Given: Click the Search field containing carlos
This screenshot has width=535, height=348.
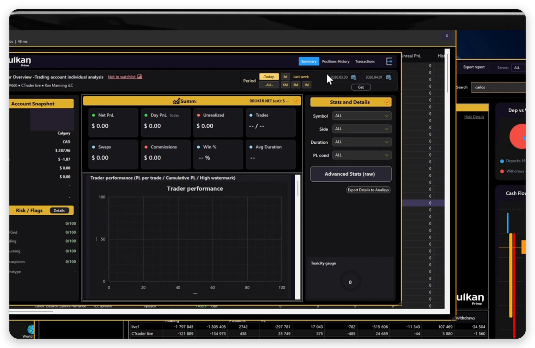Looking at the screenshot, I should click(x=498, y=87).
